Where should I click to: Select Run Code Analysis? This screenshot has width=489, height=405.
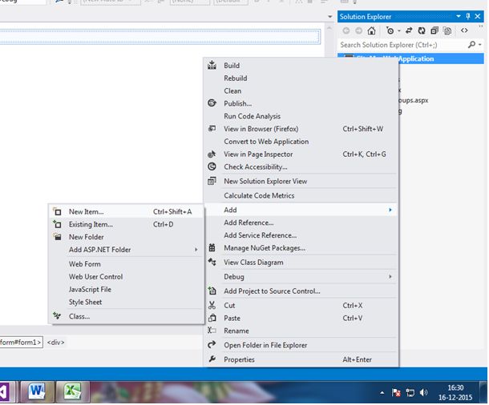point(252,116)
